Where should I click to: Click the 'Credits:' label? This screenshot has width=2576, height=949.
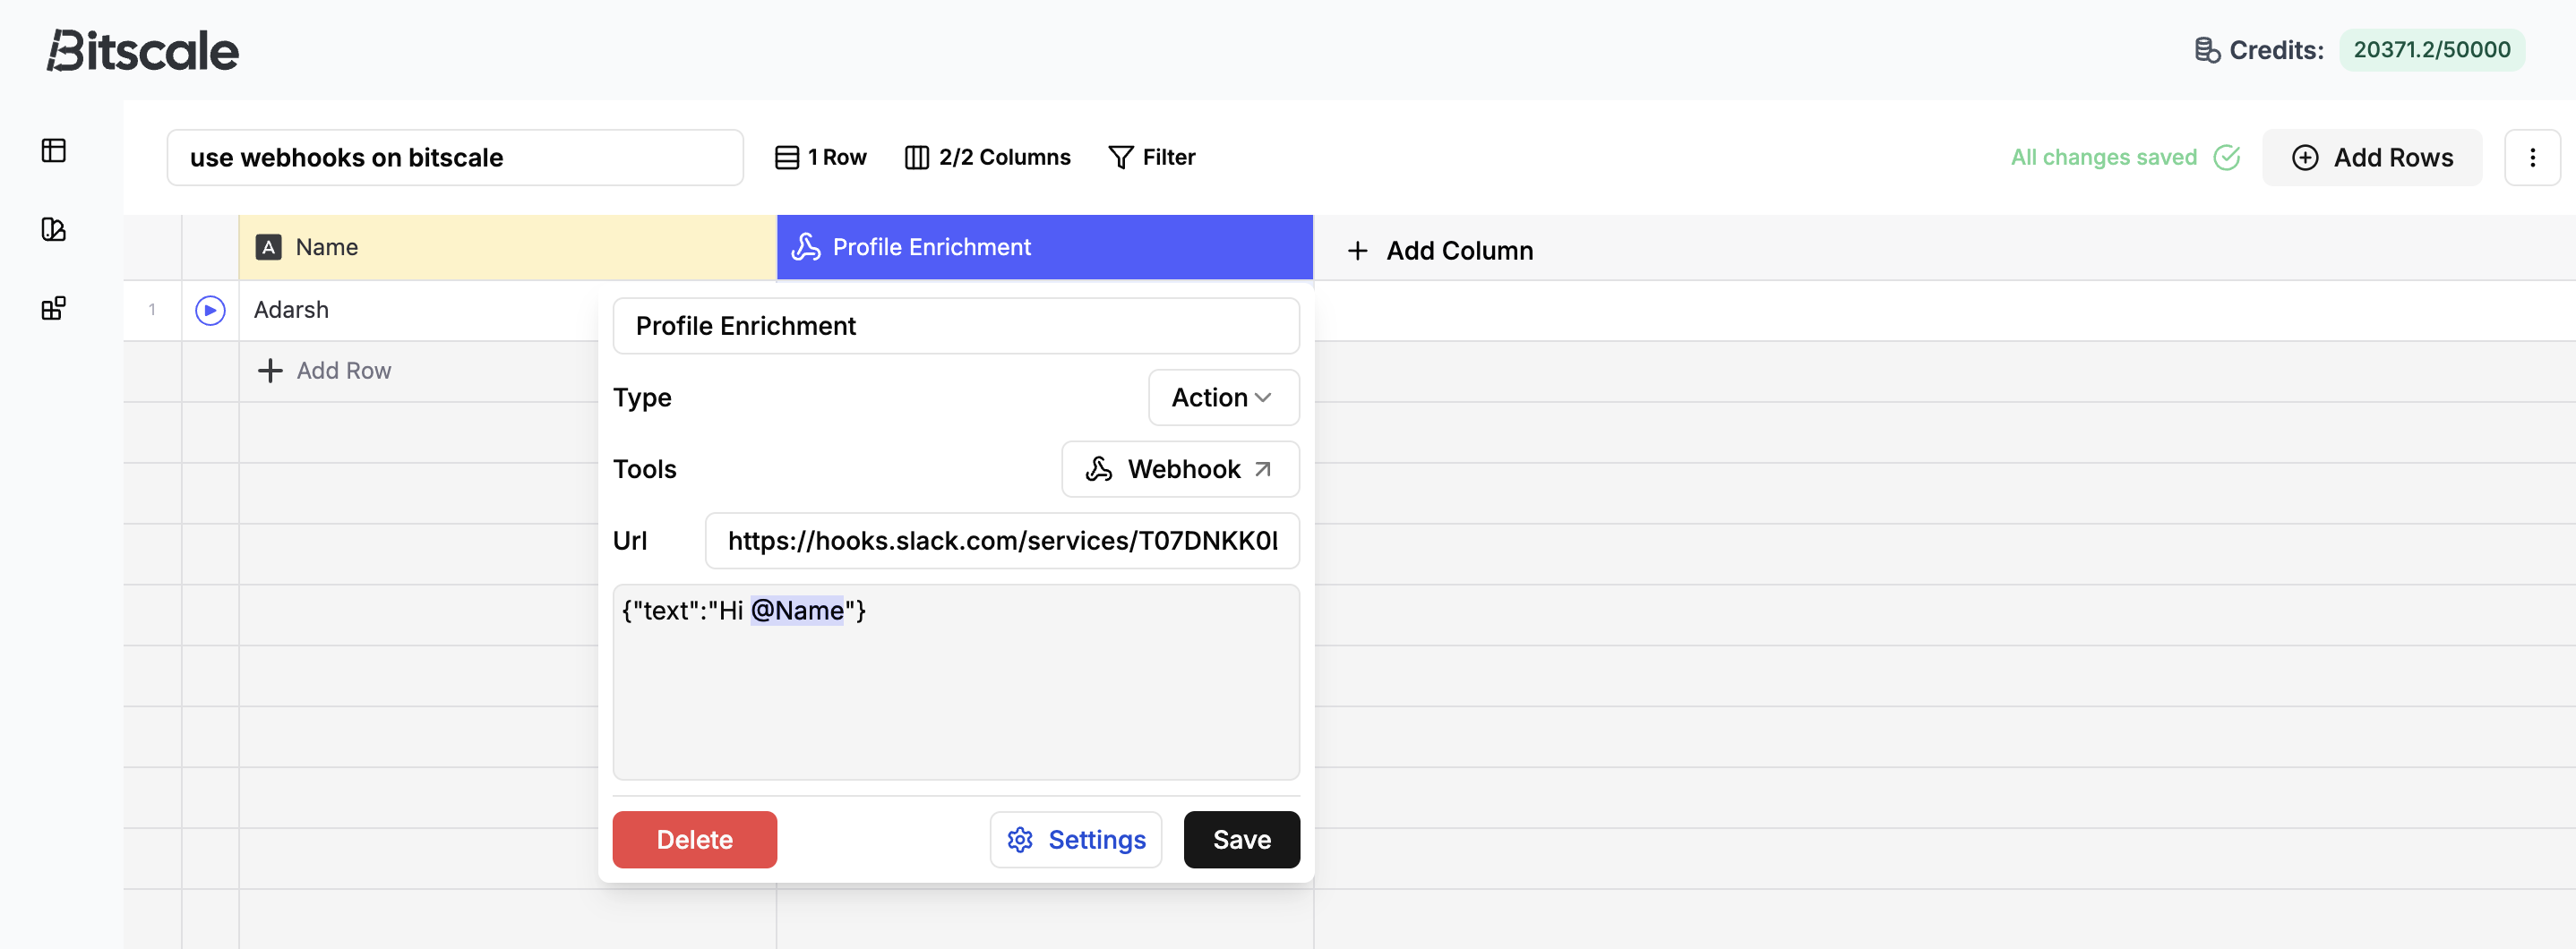pyautogui.click(x=2276, y=50)
